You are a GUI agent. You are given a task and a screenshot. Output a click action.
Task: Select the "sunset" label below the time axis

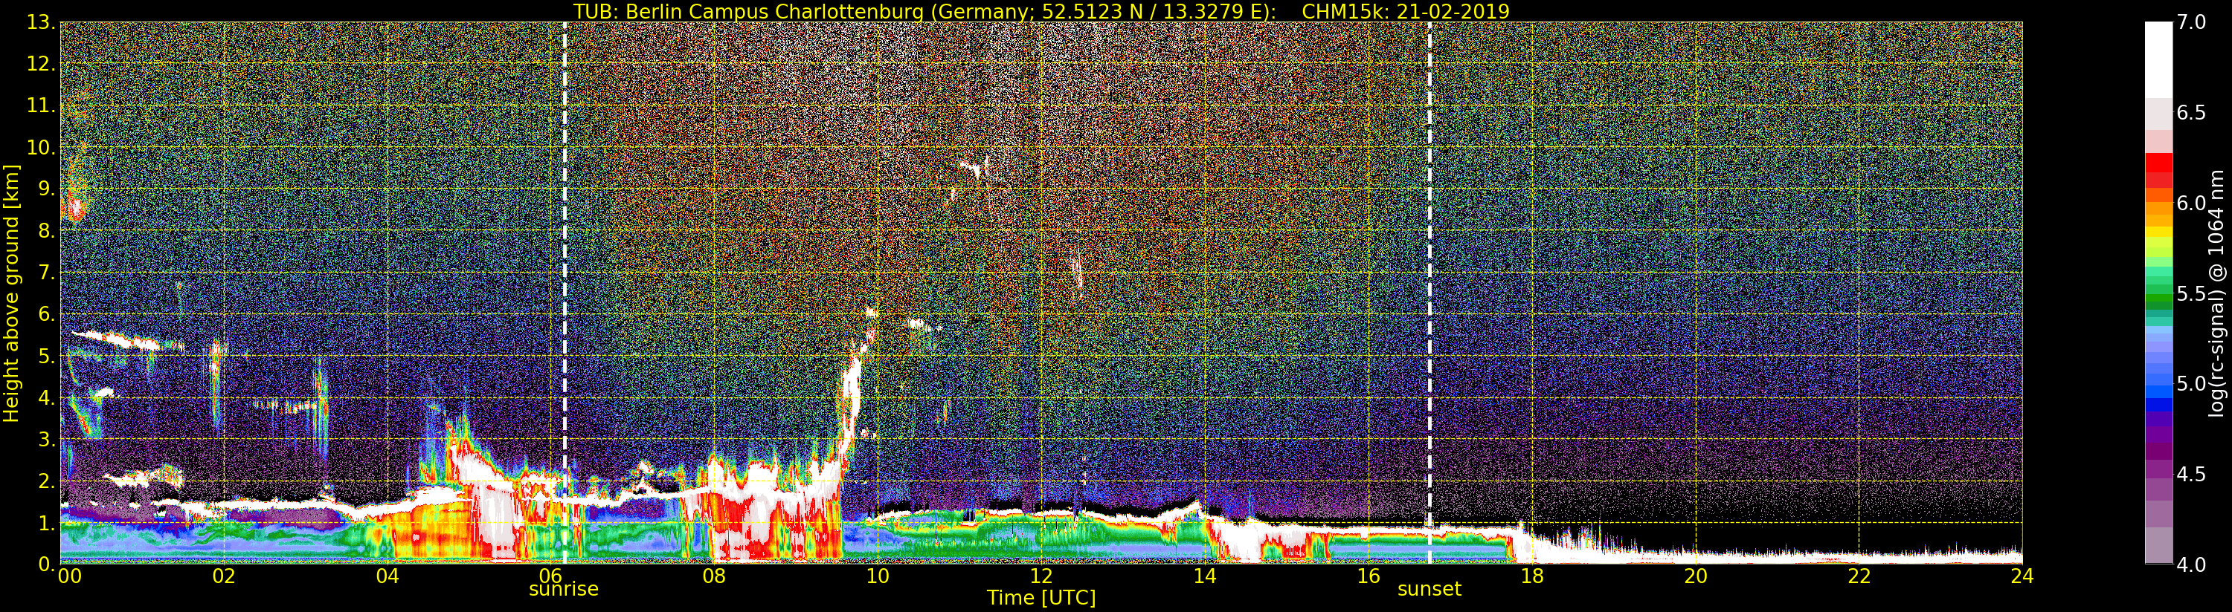[x=1429, y=589]
